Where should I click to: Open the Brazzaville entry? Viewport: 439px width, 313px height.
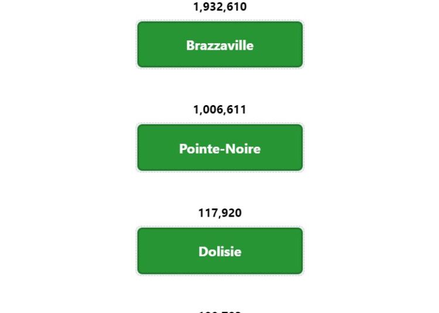click(x=220, y=44)
